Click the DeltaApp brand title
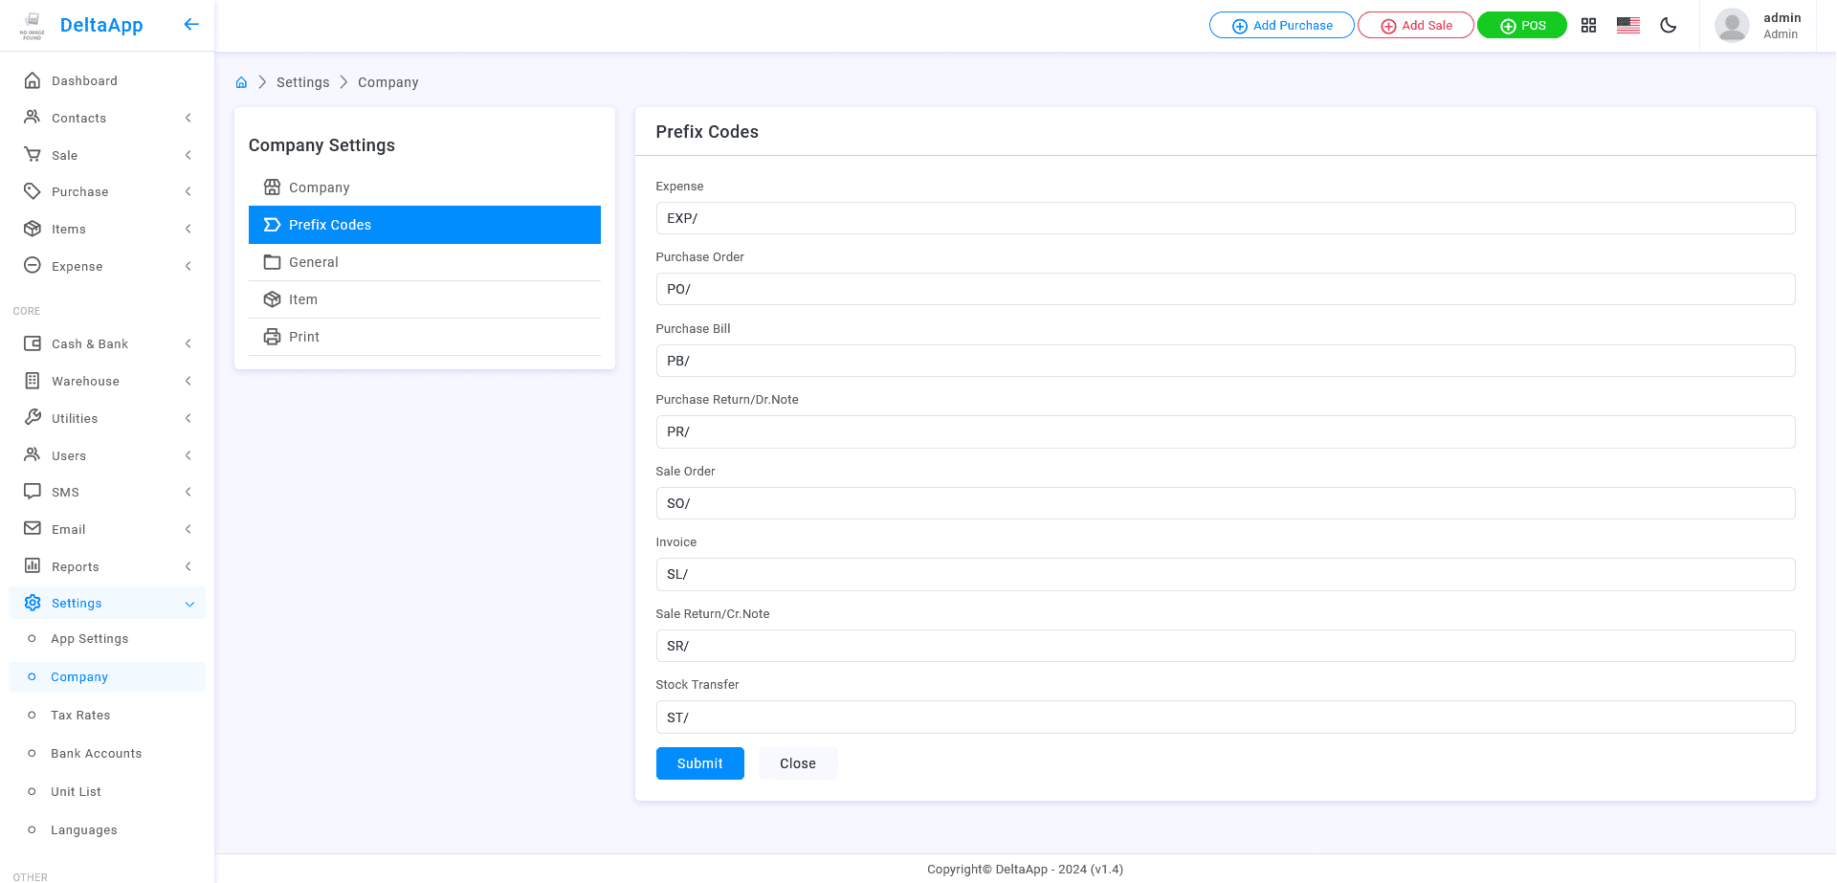The height and width of the screenshot is (883, 1837). click(x=101, y=25)
